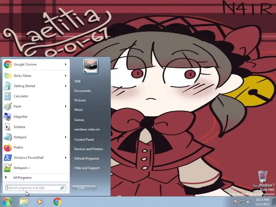
Task: Expand Google Chrome jump list arrow
Action: pyautogui.click(x=66, y=64)
